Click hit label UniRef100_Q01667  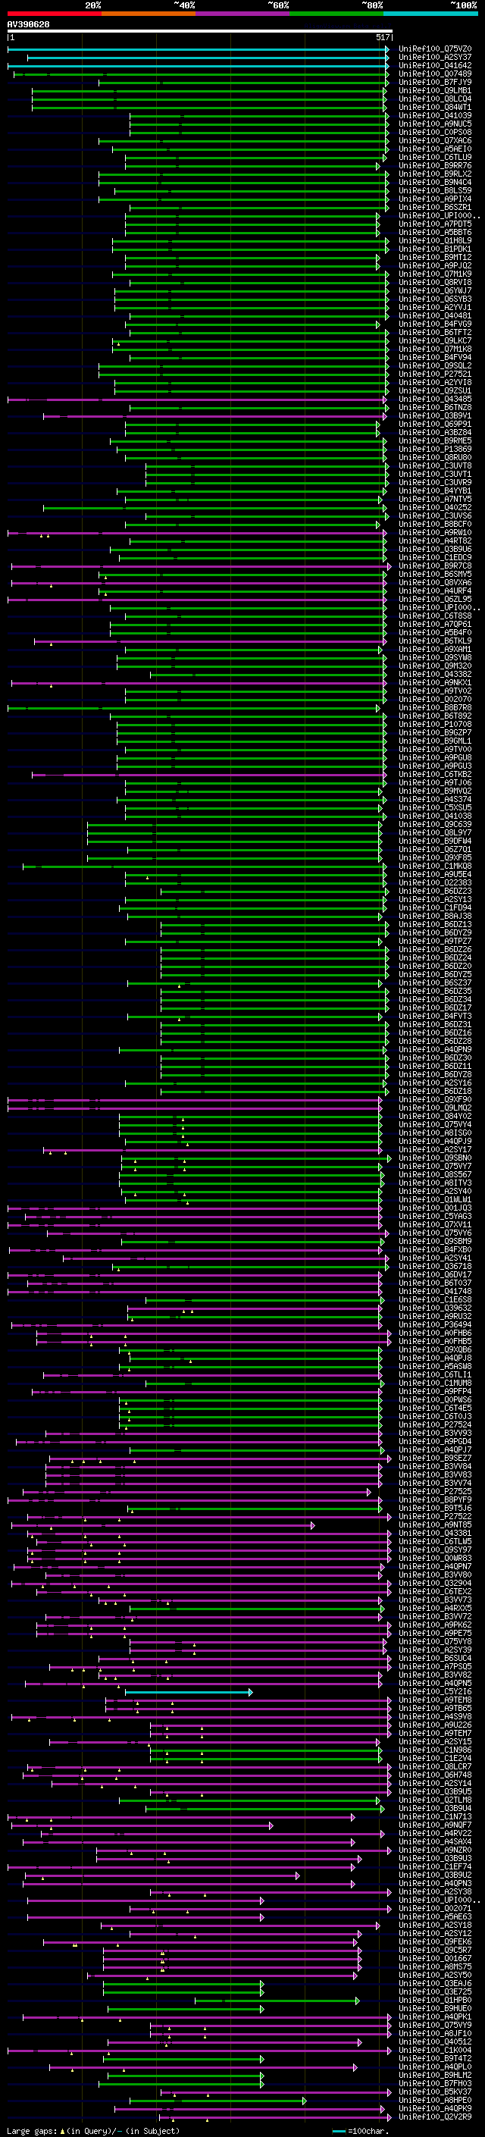point(434,1958)
